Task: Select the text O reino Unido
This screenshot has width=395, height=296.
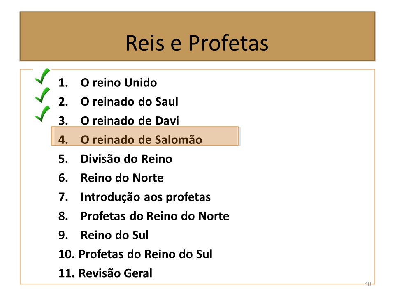Action: click(x=118, y=83)
